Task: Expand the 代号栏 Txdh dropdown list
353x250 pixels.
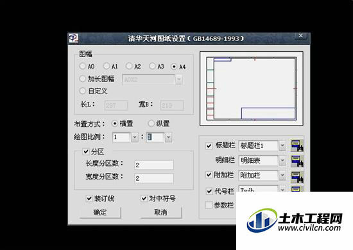Action: (x=282, y=189)
